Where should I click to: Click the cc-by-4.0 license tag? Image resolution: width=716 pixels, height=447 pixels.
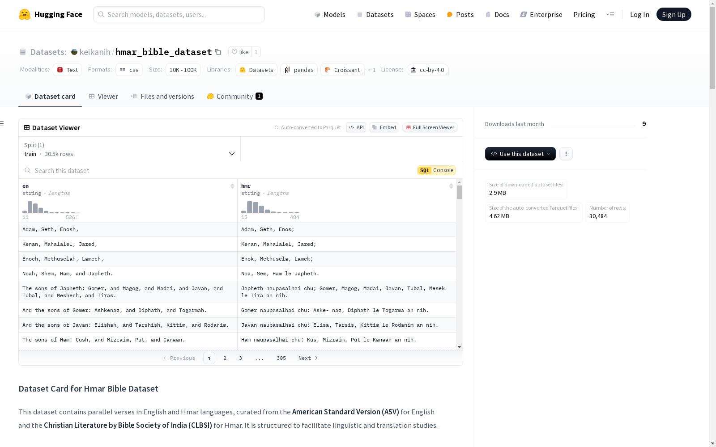[x=427, y=70]
